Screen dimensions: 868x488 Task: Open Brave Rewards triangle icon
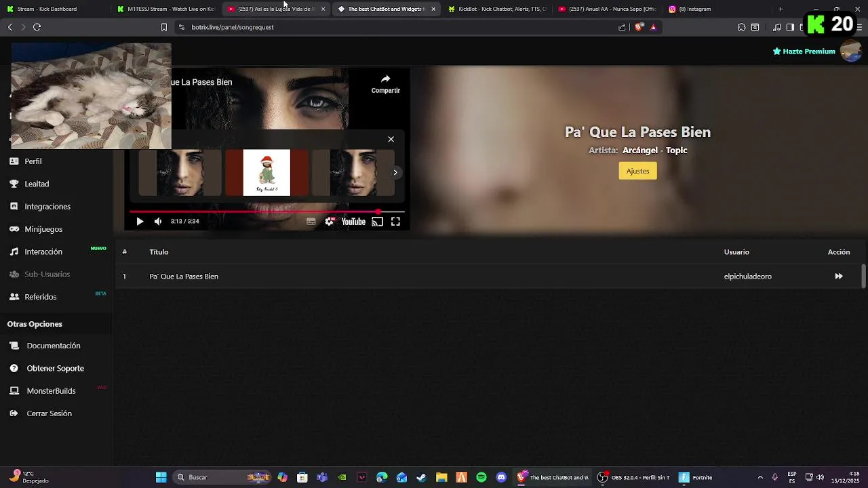pos(653,27)
